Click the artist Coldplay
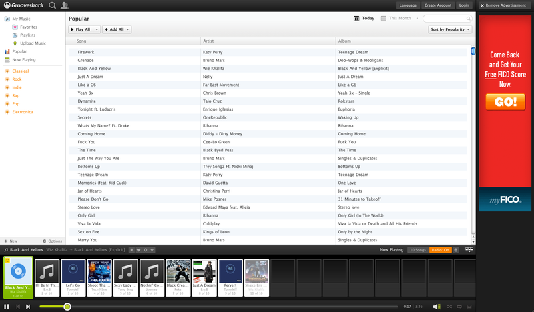 click(x=211, y=223)
